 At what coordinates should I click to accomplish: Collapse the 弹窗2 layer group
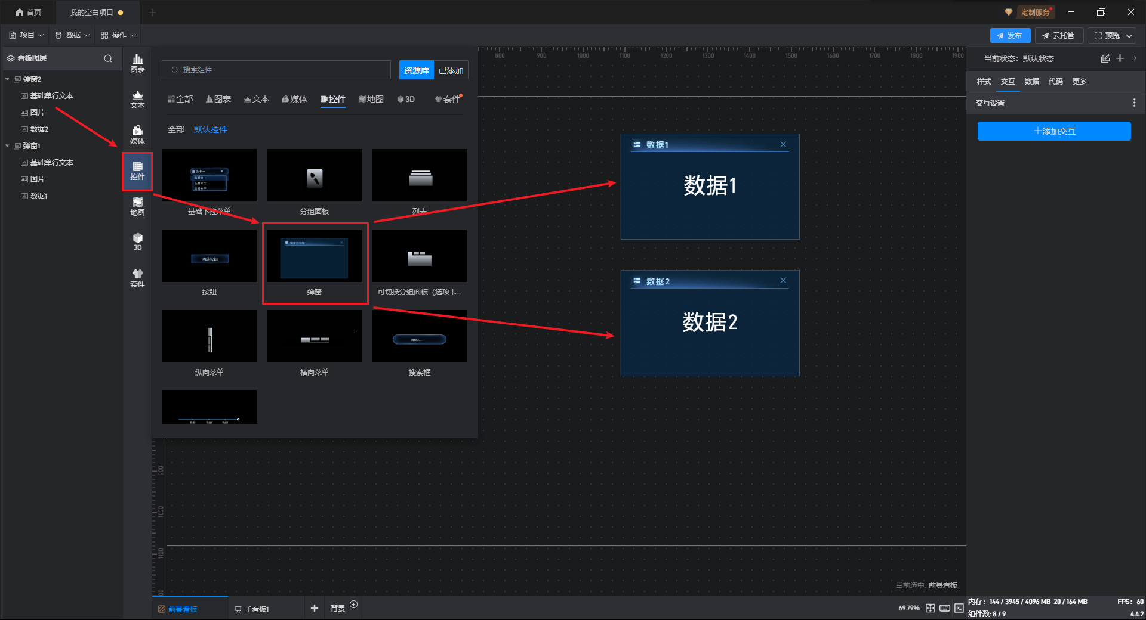coord(7,79)
